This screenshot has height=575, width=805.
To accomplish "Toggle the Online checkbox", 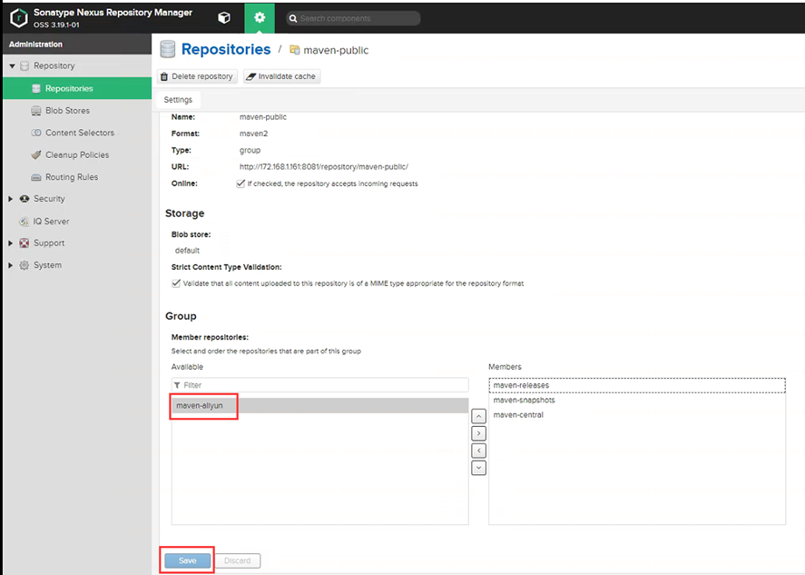I will tap(241, 183).
